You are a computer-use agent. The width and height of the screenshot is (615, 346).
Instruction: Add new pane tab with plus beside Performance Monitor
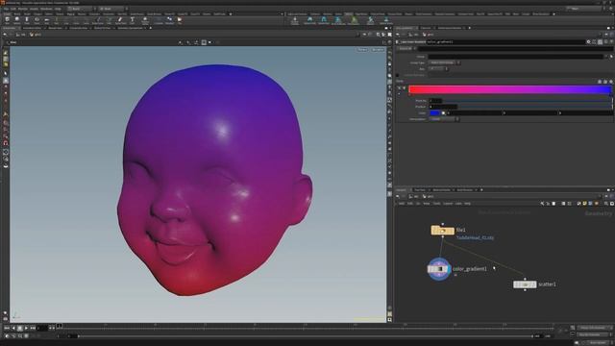(x=470, y=28)
